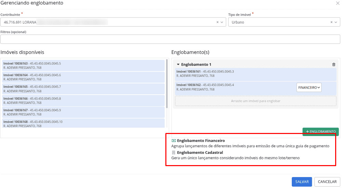Select Imóvel 10036167 in available list
The width and height of the screenshot is (342, 188).
(83, 112)
